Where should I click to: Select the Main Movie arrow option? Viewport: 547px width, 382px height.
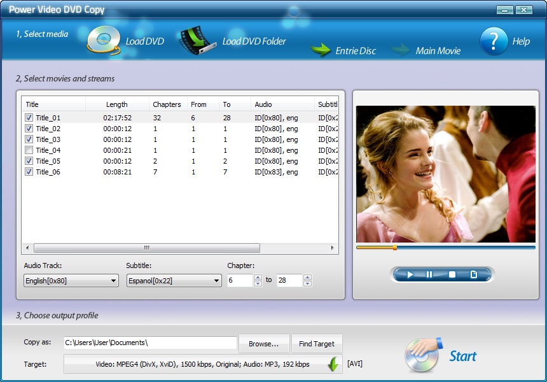pyautogui.click(x=401, y=50)
